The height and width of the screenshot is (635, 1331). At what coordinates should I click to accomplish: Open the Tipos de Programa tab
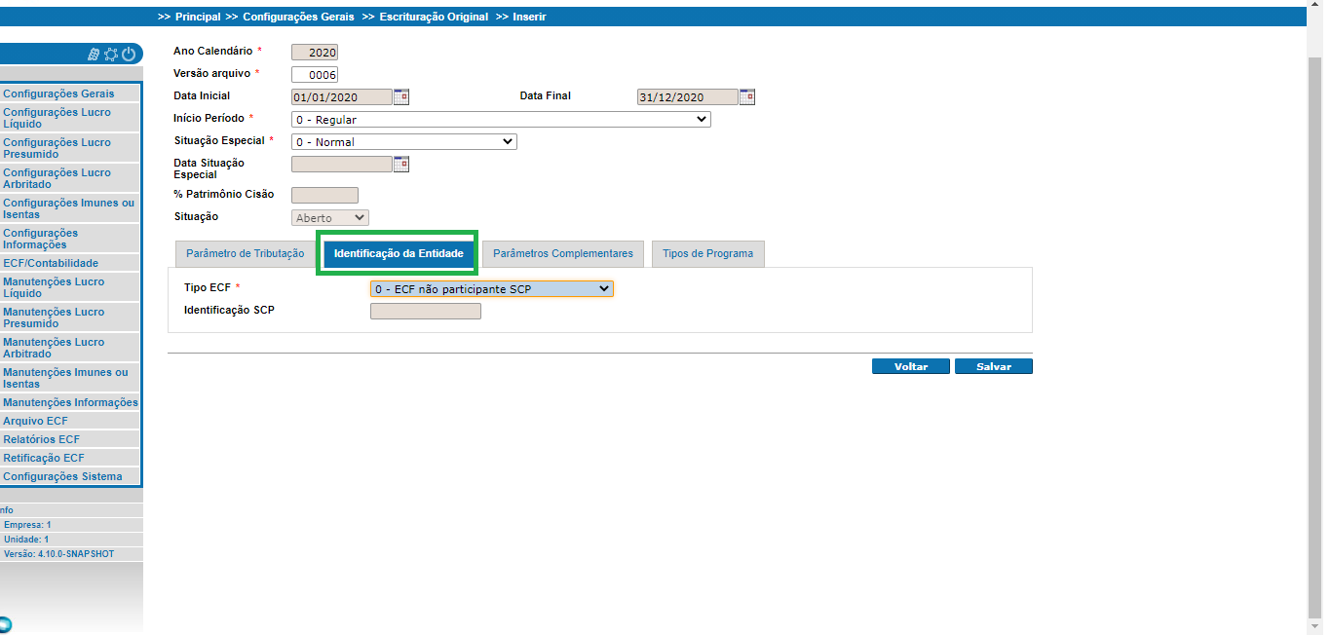708,253
